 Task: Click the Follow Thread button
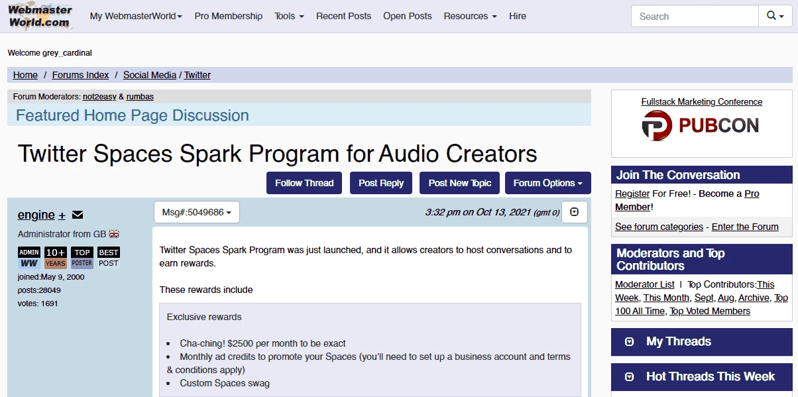(x=304, y=183)
